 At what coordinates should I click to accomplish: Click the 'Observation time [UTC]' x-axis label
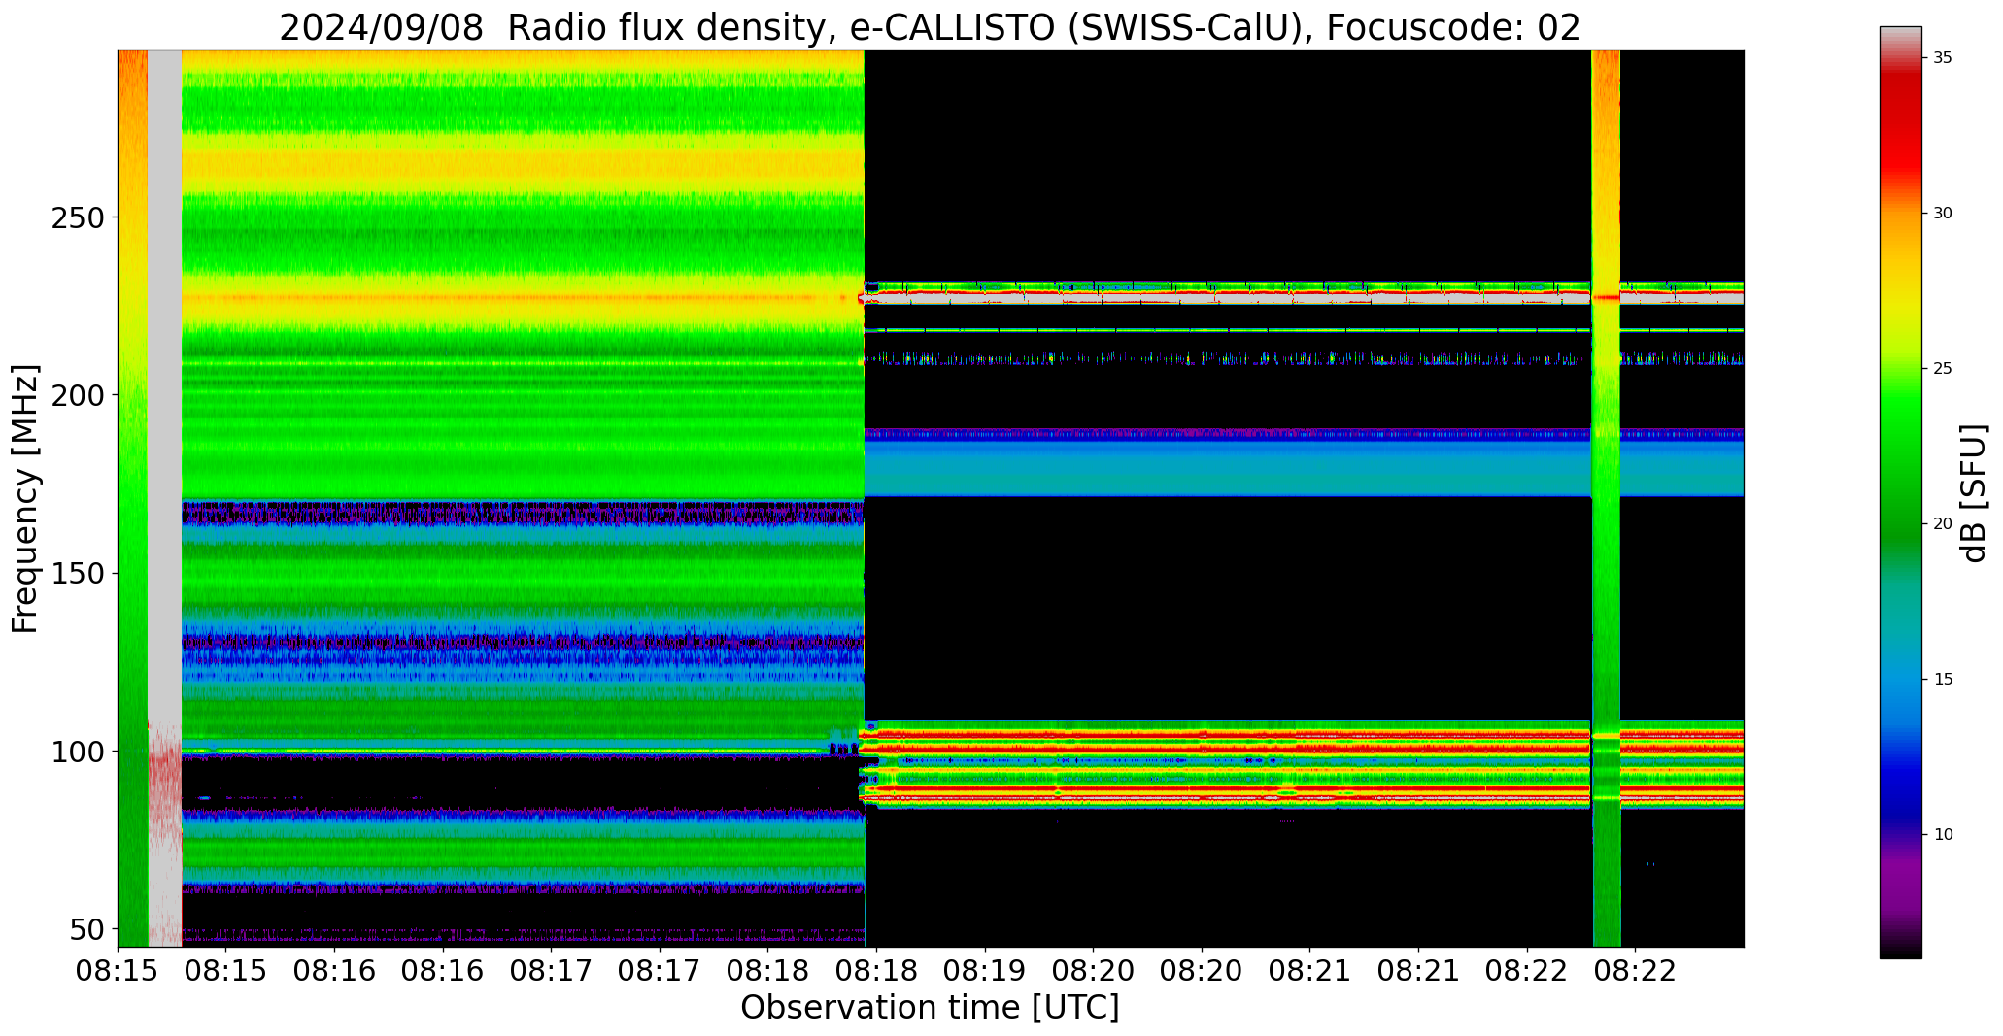point(930,1007)
